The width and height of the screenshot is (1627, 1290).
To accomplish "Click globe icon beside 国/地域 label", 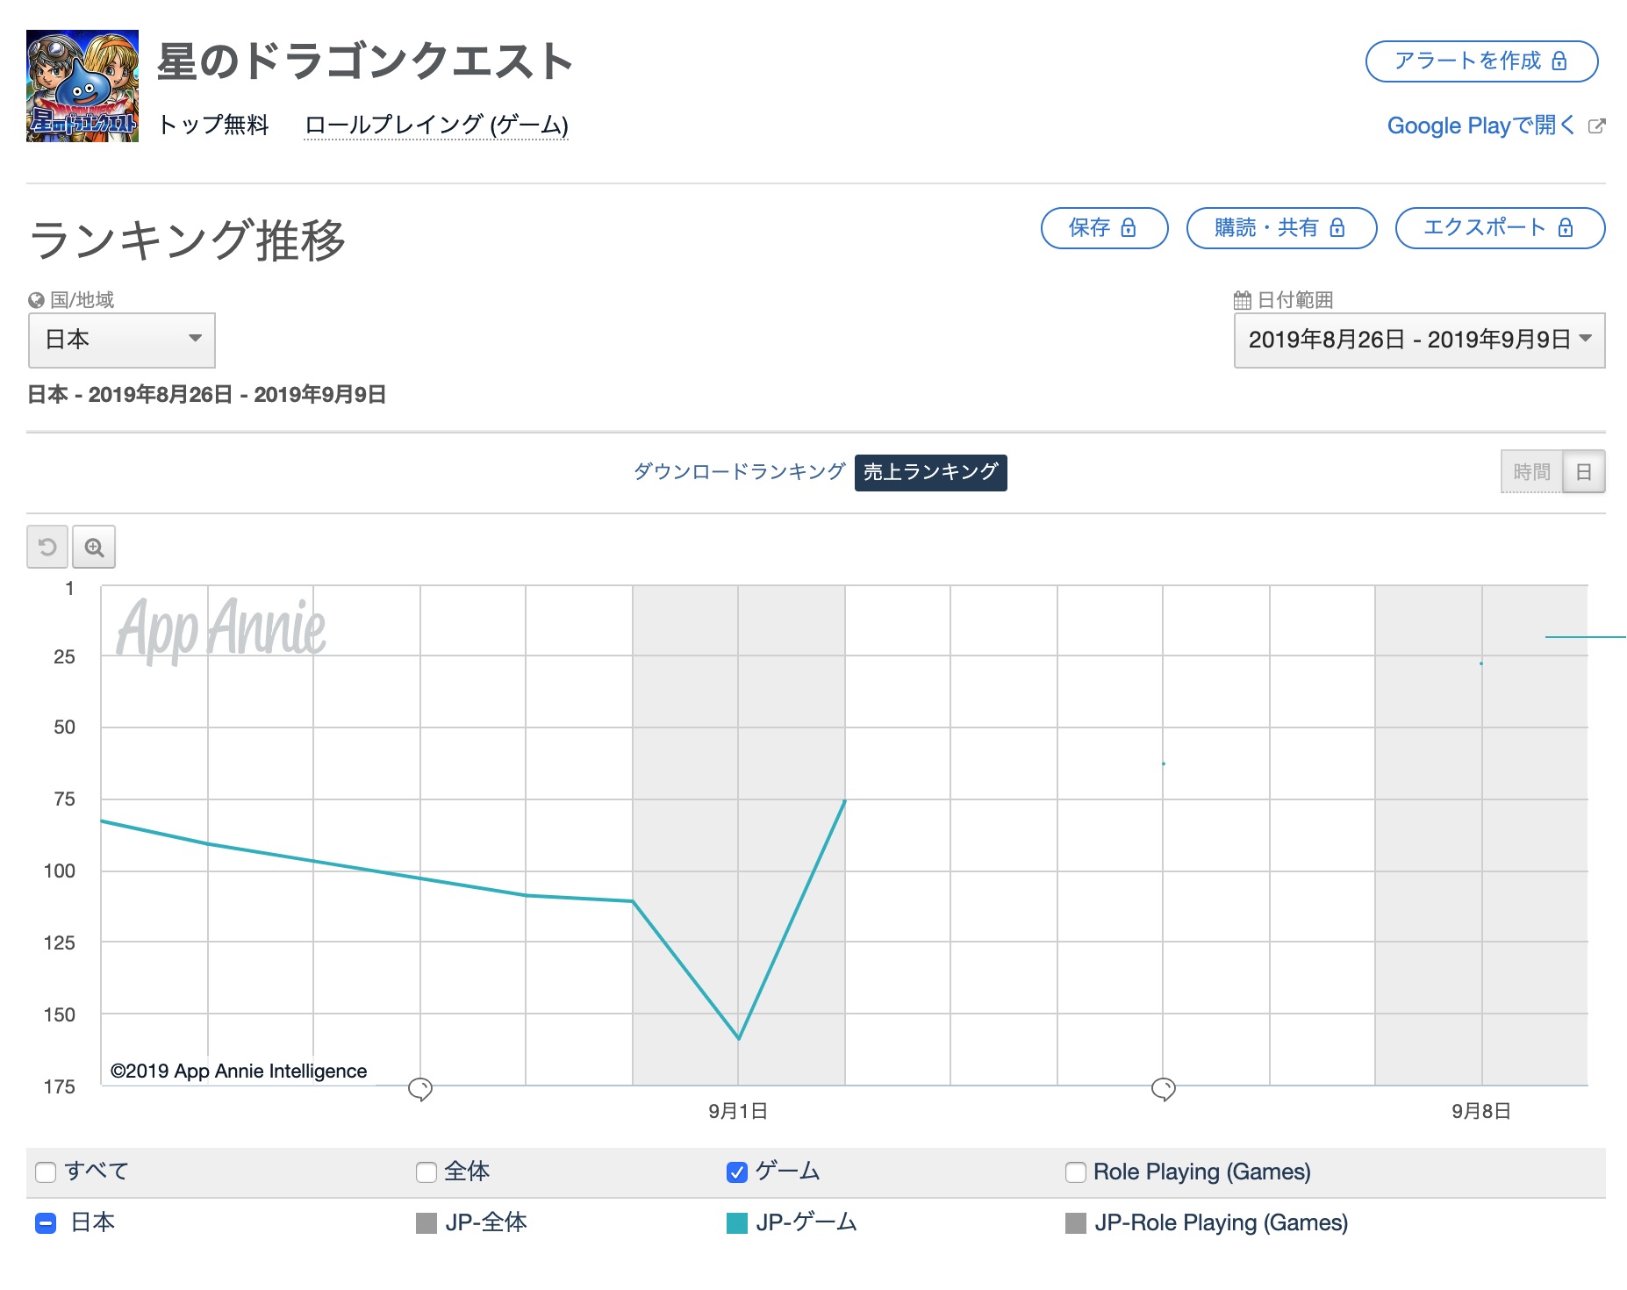I will point(37,300).
